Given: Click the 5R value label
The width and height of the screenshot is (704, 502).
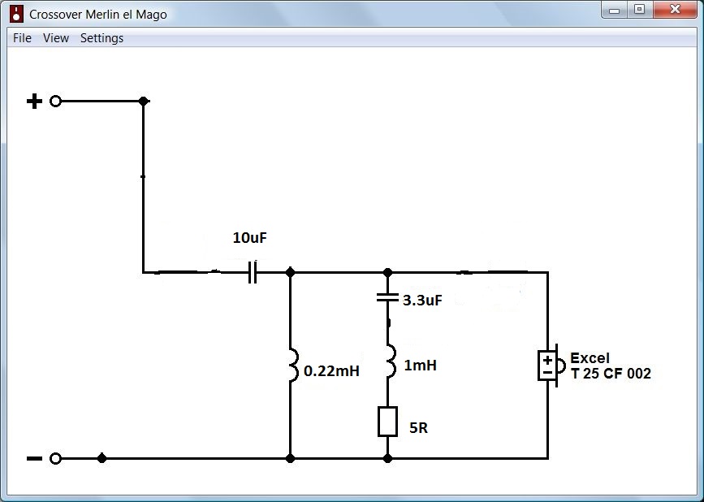Looking at the screenshot, I should click(418, 428).
